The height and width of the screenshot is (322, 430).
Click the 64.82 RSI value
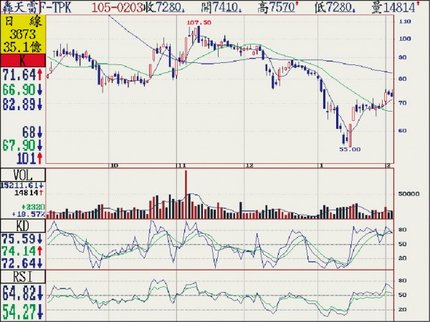click(x=19, y=293)
